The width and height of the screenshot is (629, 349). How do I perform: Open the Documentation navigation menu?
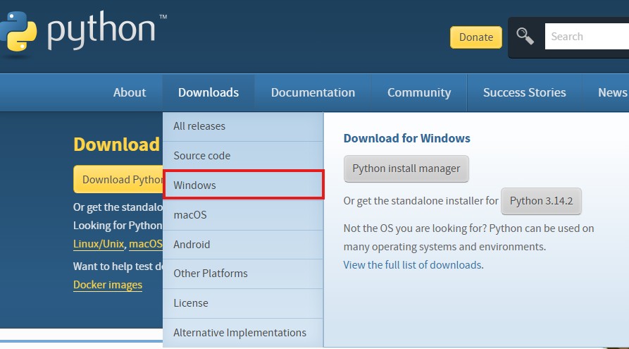(x=313, y=92)
